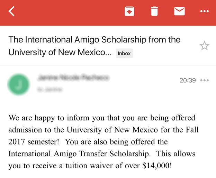Tap the subject line starting 'The International Amigo'

click(x=94, y=40)
